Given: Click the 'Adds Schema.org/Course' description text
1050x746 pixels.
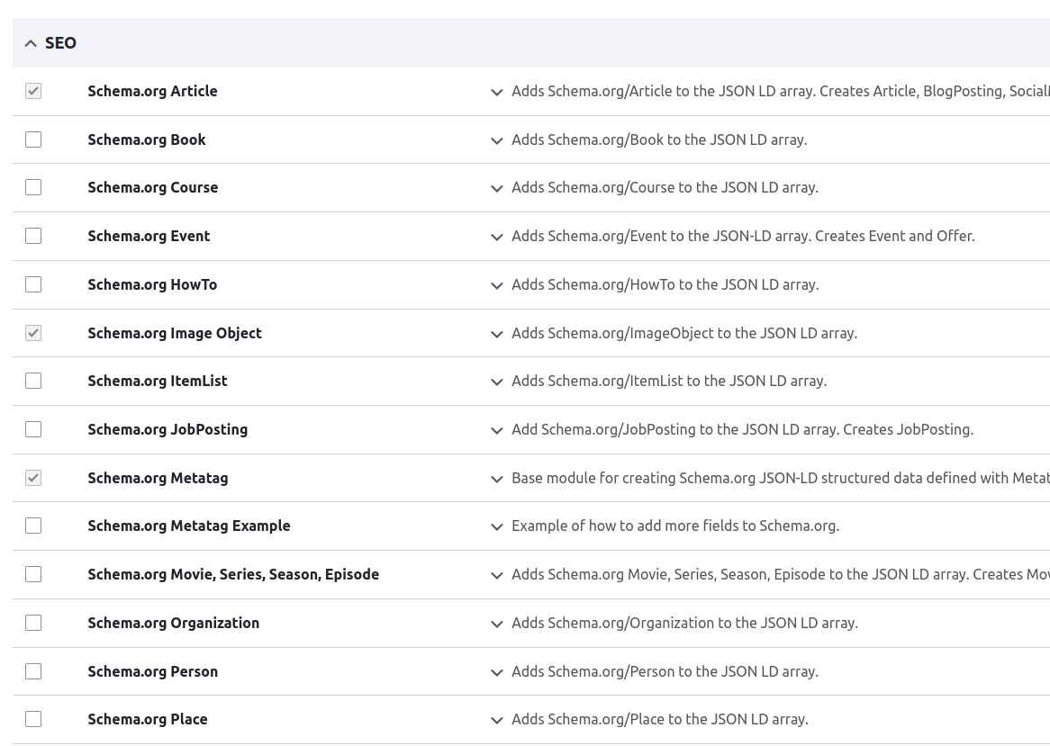Looking at the screenshot, I should 665,187.
